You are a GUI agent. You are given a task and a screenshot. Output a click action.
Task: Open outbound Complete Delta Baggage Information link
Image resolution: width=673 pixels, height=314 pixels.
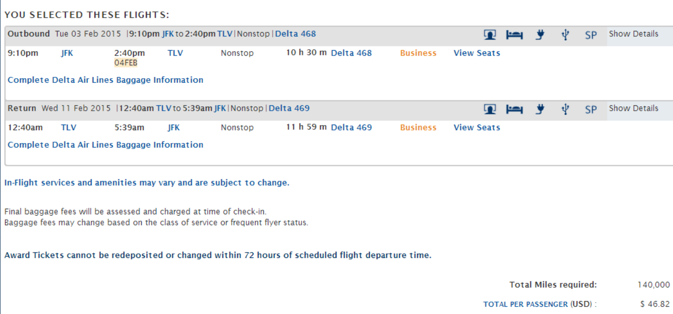coord(105,80)
